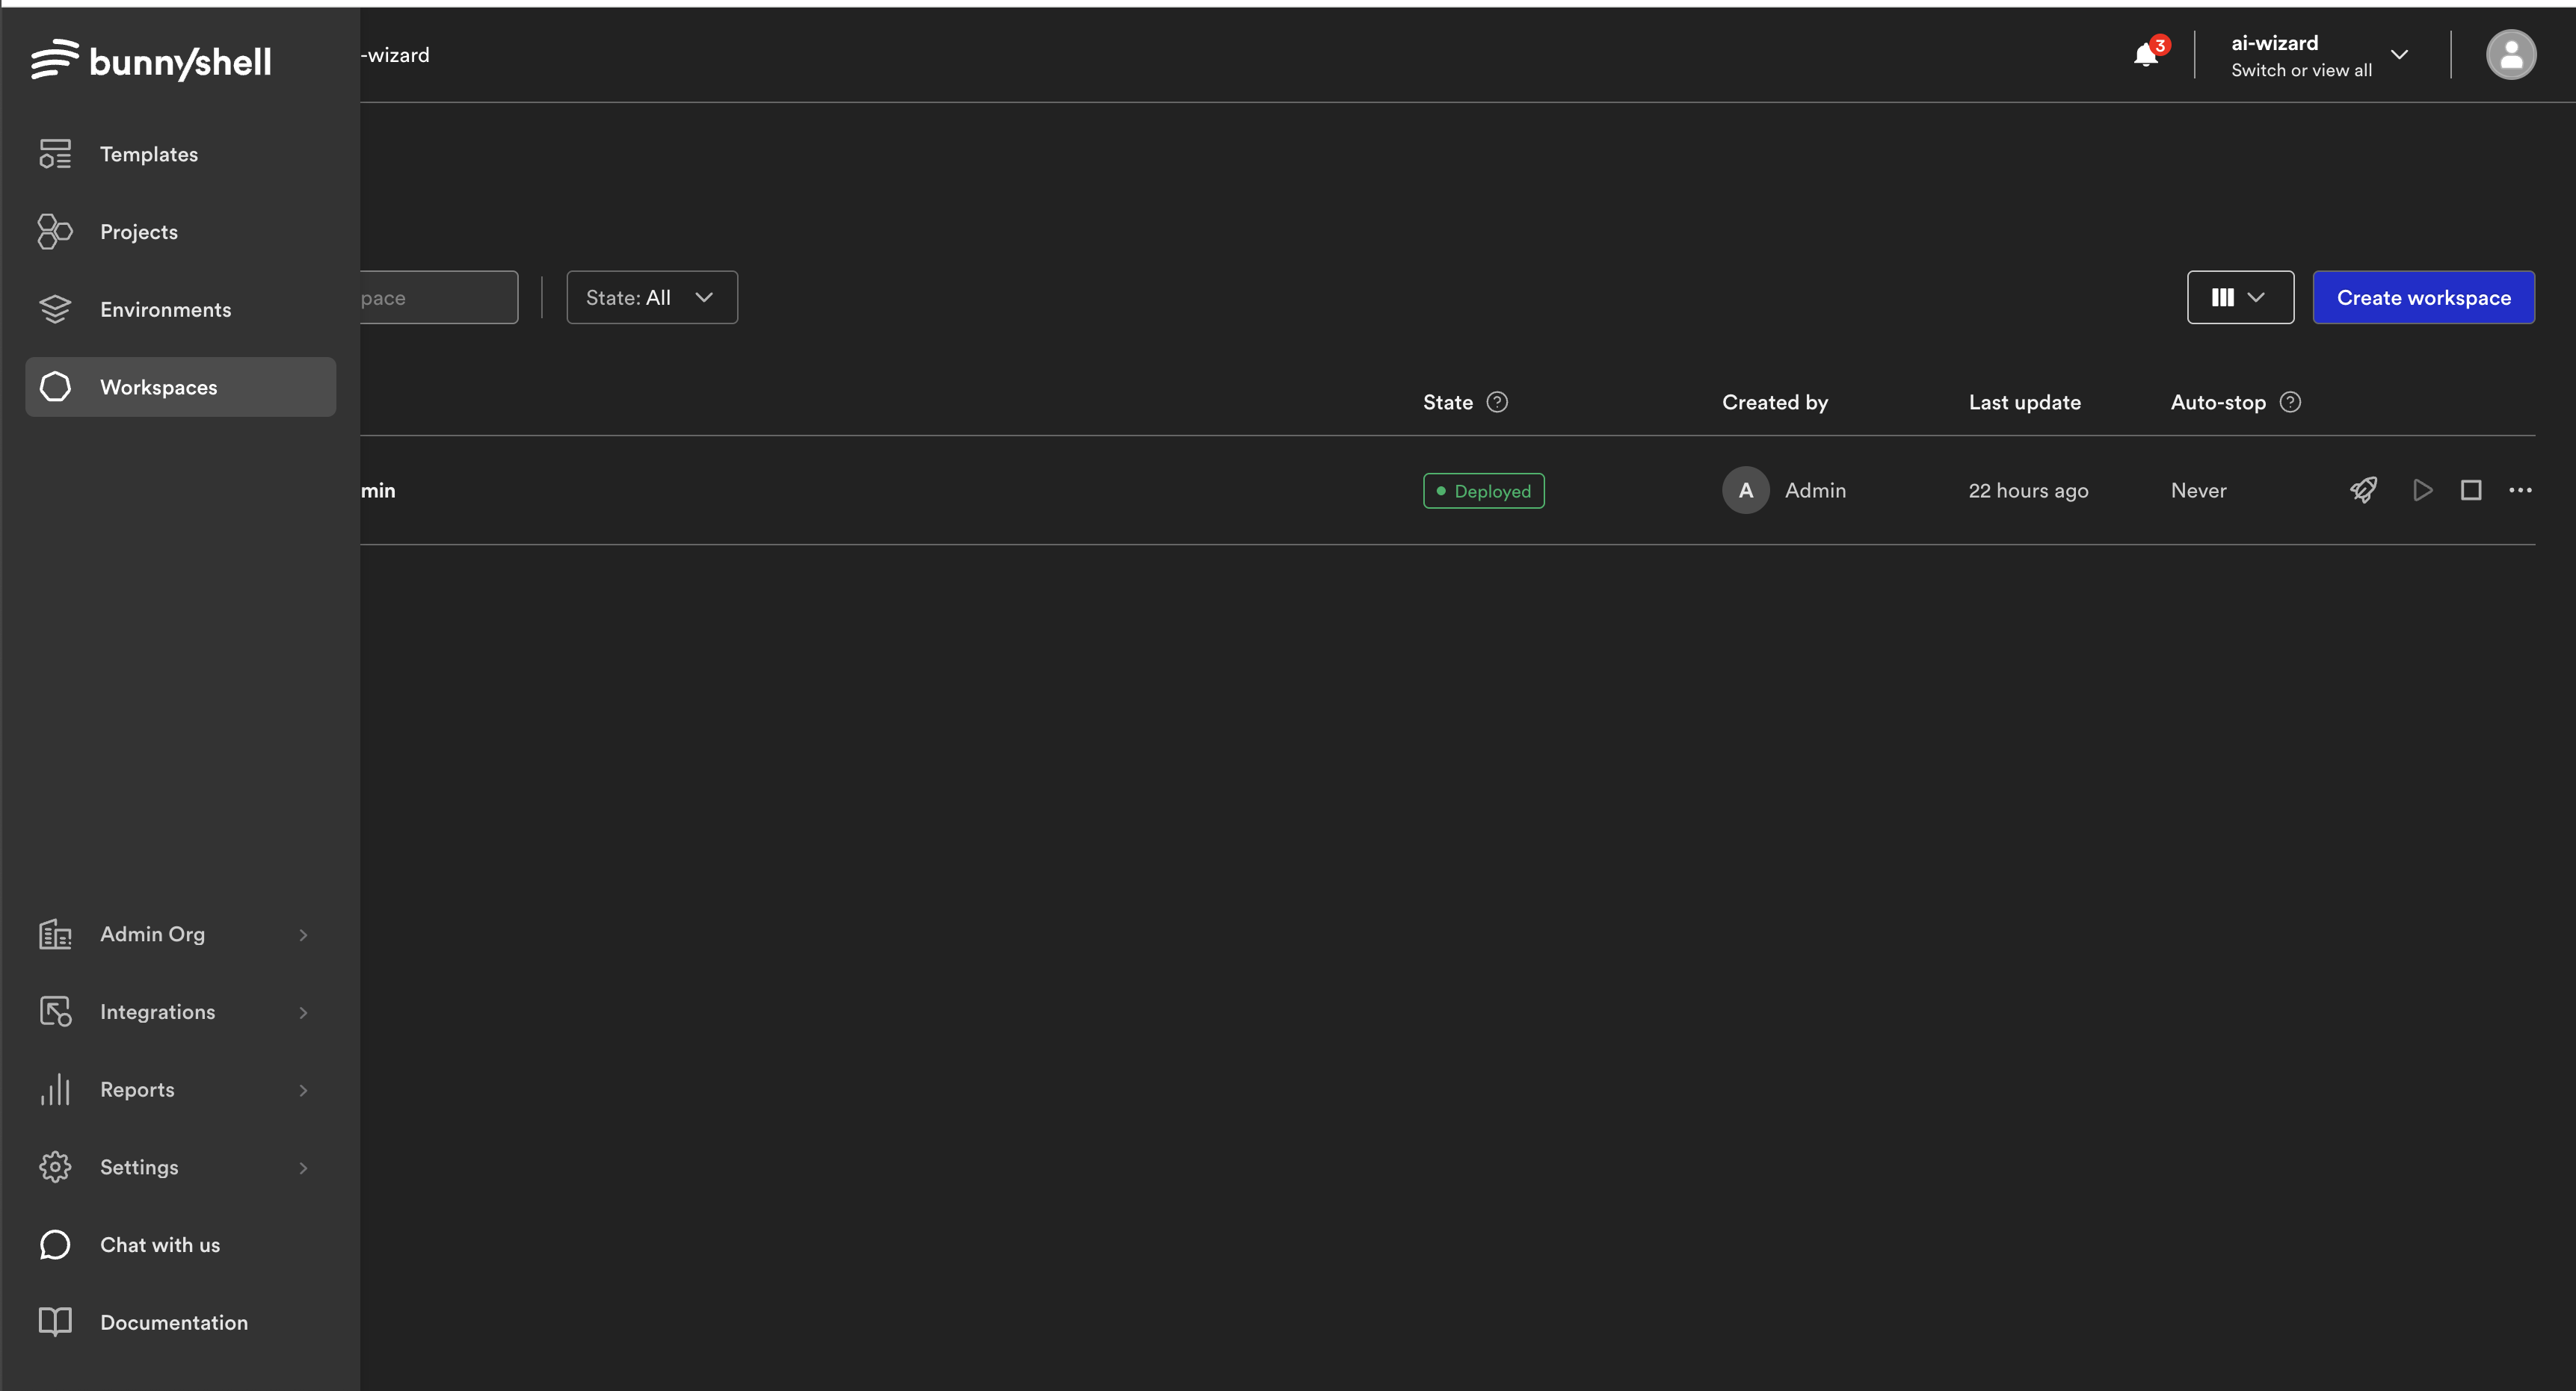Click Create workspace button
The height and width of the screenshot is (1391, 2576).
click(x=2423, y=297)
